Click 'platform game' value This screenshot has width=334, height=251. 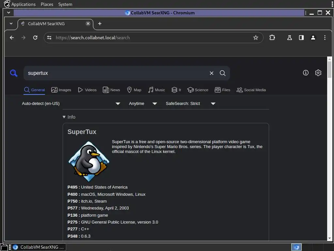(x=94, y=215)
